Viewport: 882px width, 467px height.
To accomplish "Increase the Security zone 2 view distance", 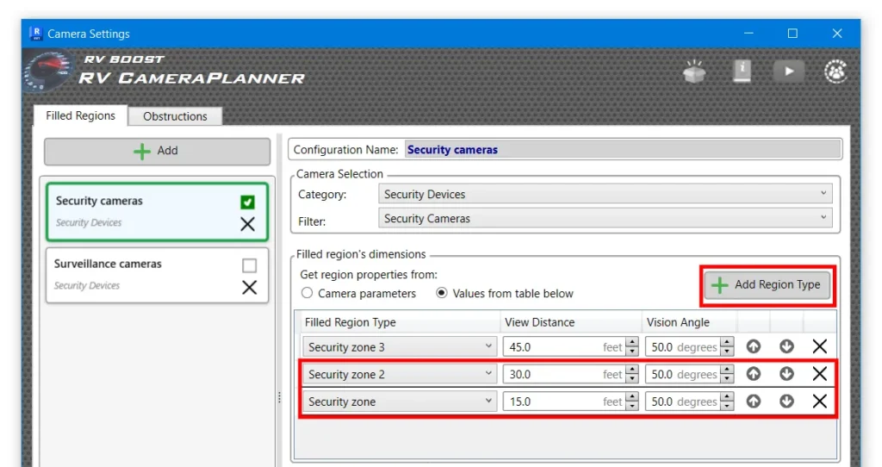I will (x=632, y=370).
